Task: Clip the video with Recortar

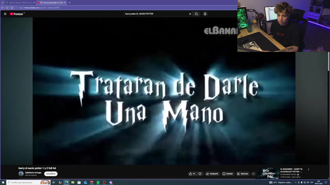Action: coord(243,174)
